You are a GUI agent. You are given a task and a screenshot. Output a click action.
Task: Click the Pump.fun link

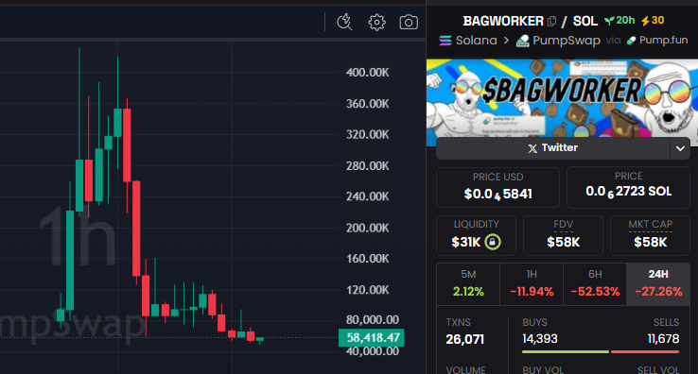pyautogui.click(x=663, y=41)
